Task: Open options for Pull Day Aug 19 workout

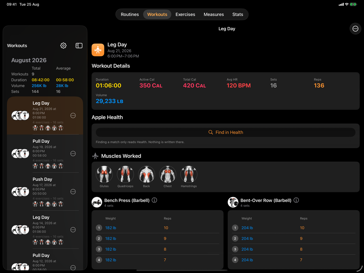Action: coord(73,154)
